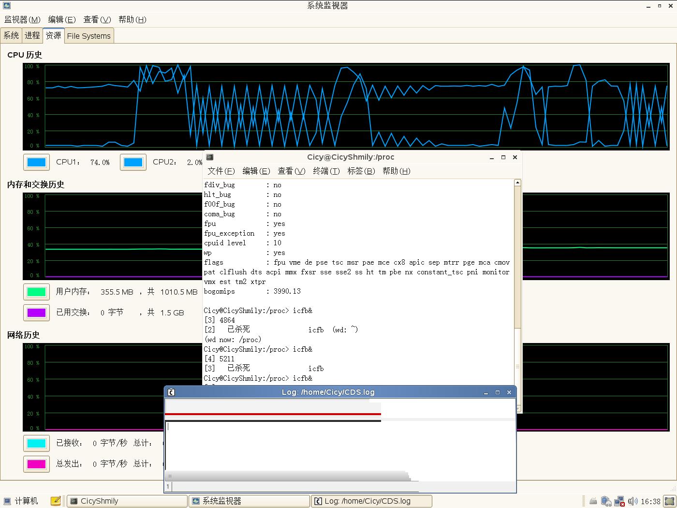Image resolution: width=677 pixels, height=508 pixels.
Task: Click the show desktop icon in panel
Action: (x=669, y=501)
